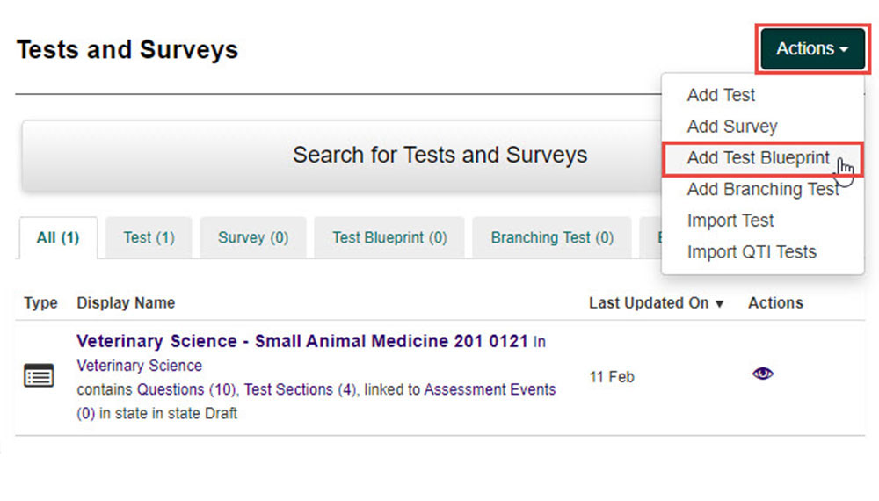879x501 pixels.
Task: Switch to the All (1) tab
Action: click(58, 237)
